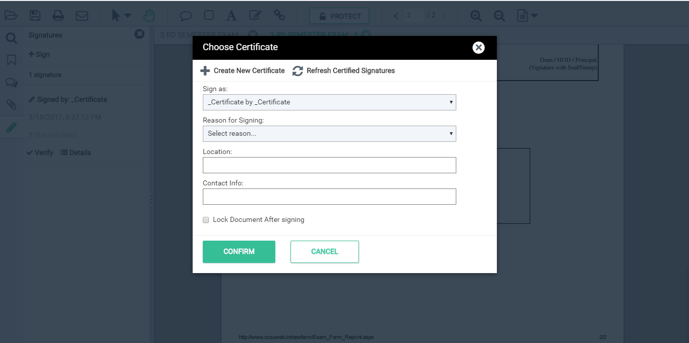
Task: Click the Location text field
Action: tap(330, 165)
